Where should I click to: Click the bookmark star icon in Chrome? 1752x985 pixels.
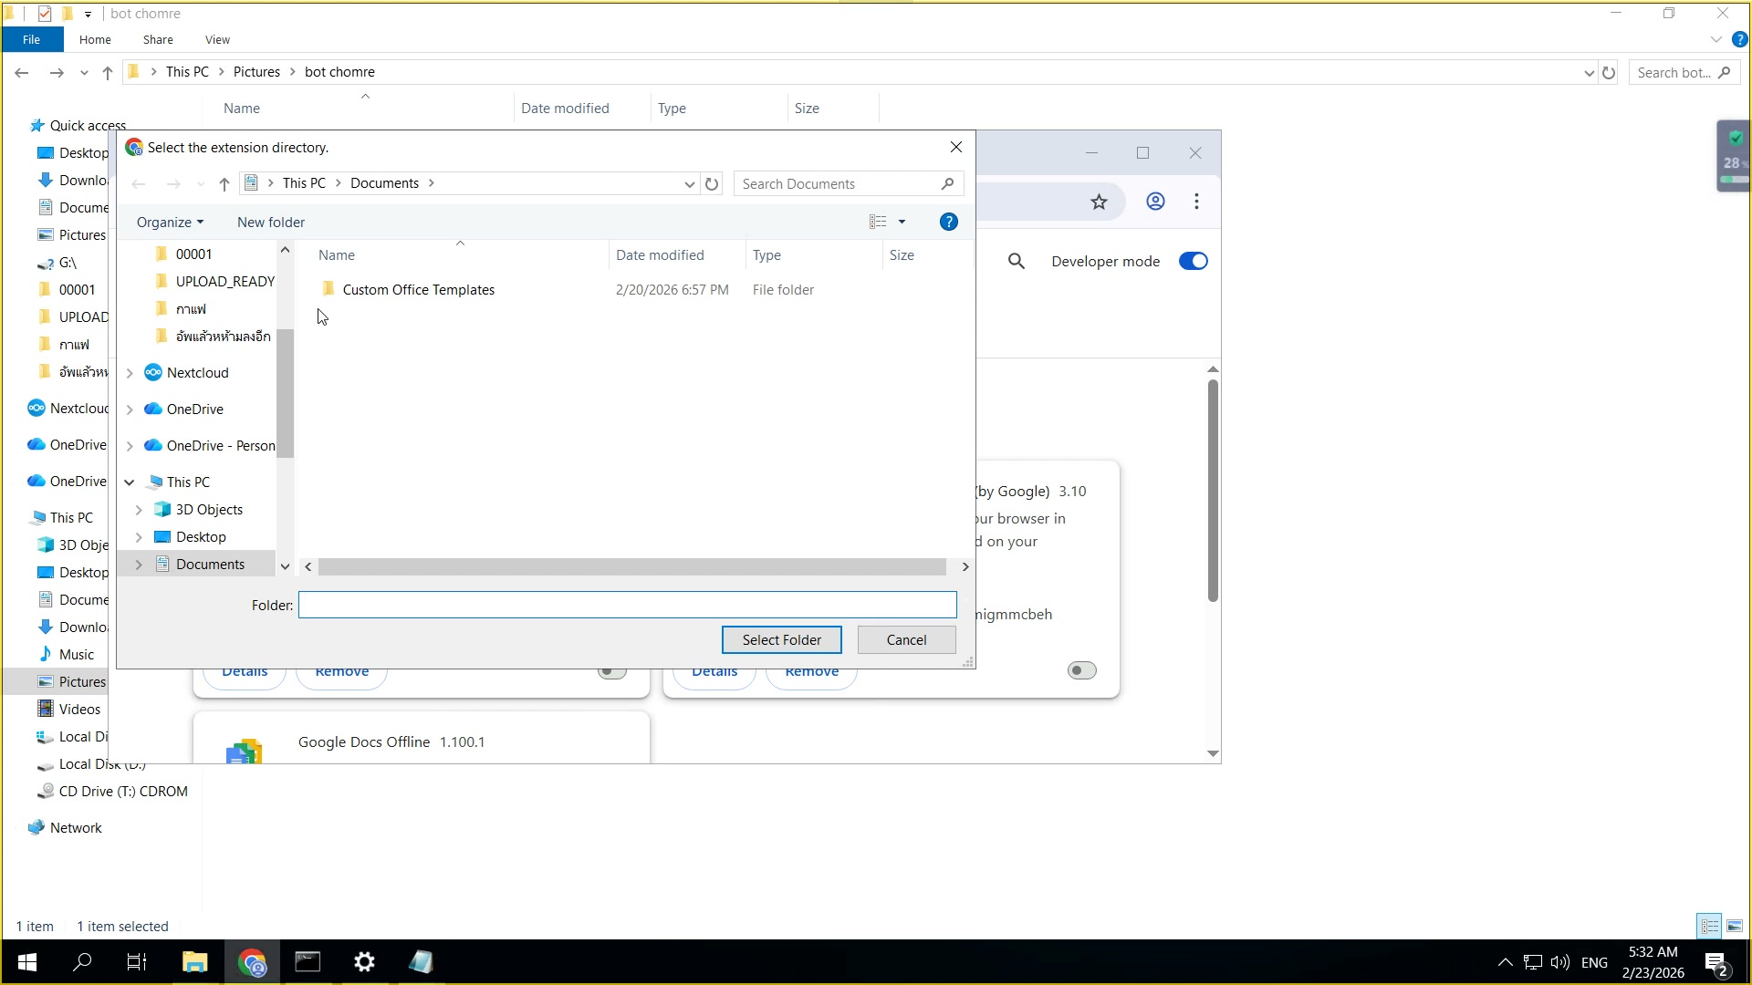pos(1099,202)
